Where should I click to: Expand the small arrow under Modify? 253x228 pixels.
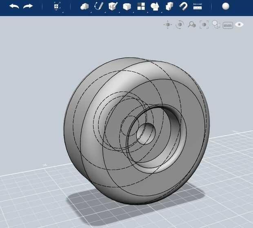[x=133, y=12]
